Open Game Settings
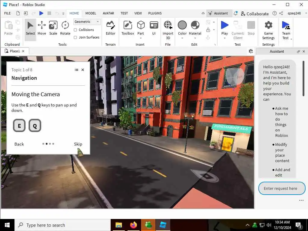This screenshot has height=231, width=308. click(268, 30)
